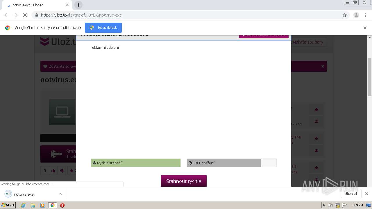372x209 pixels.
Task: Open Chrome's three-dot menu
Action: click(x=366, y=15)
